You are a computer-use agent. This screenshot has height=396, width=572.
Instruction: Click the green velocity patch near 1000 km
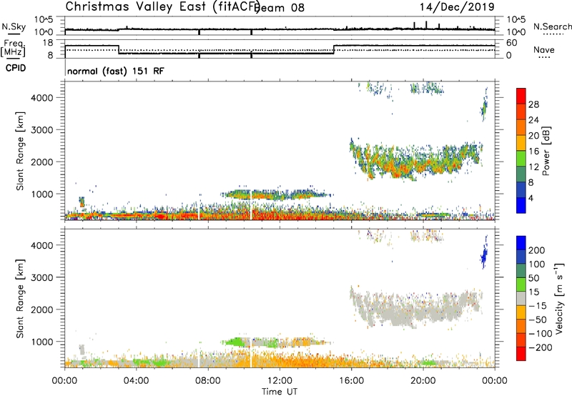(235, 342)
